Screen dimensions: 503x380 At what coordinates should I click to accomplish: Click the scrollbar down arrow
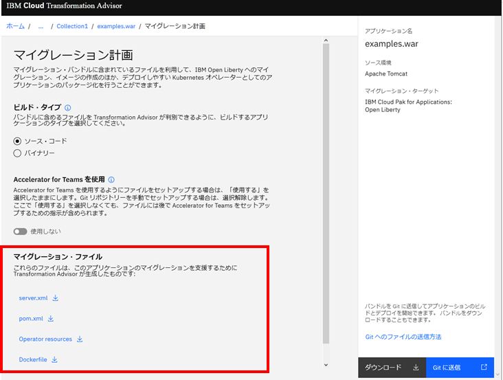[326, 365]
